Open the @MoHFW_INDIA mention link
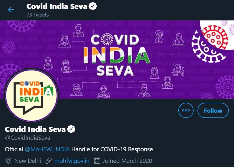The image size is (234, 167). pyautogui.click(x=47, y=149)
